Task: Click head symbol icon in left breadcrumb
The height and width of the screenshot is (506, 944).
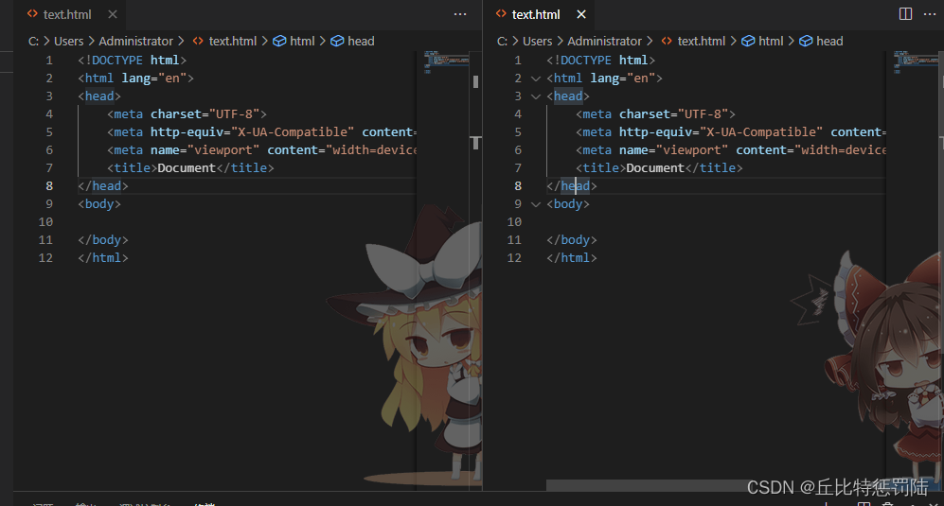Action: [x=337, y=41]
